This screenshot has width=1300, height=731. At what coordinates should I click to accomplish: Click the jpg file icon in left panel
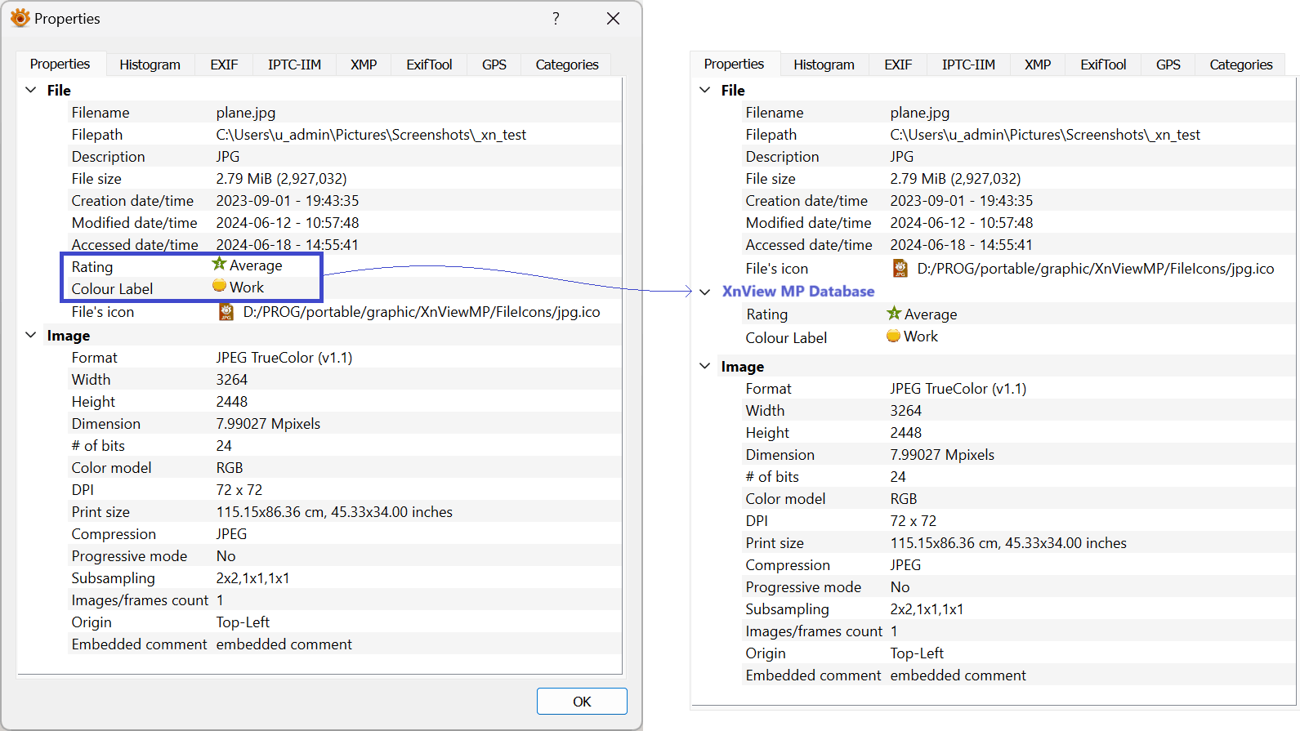click(226, 312)
